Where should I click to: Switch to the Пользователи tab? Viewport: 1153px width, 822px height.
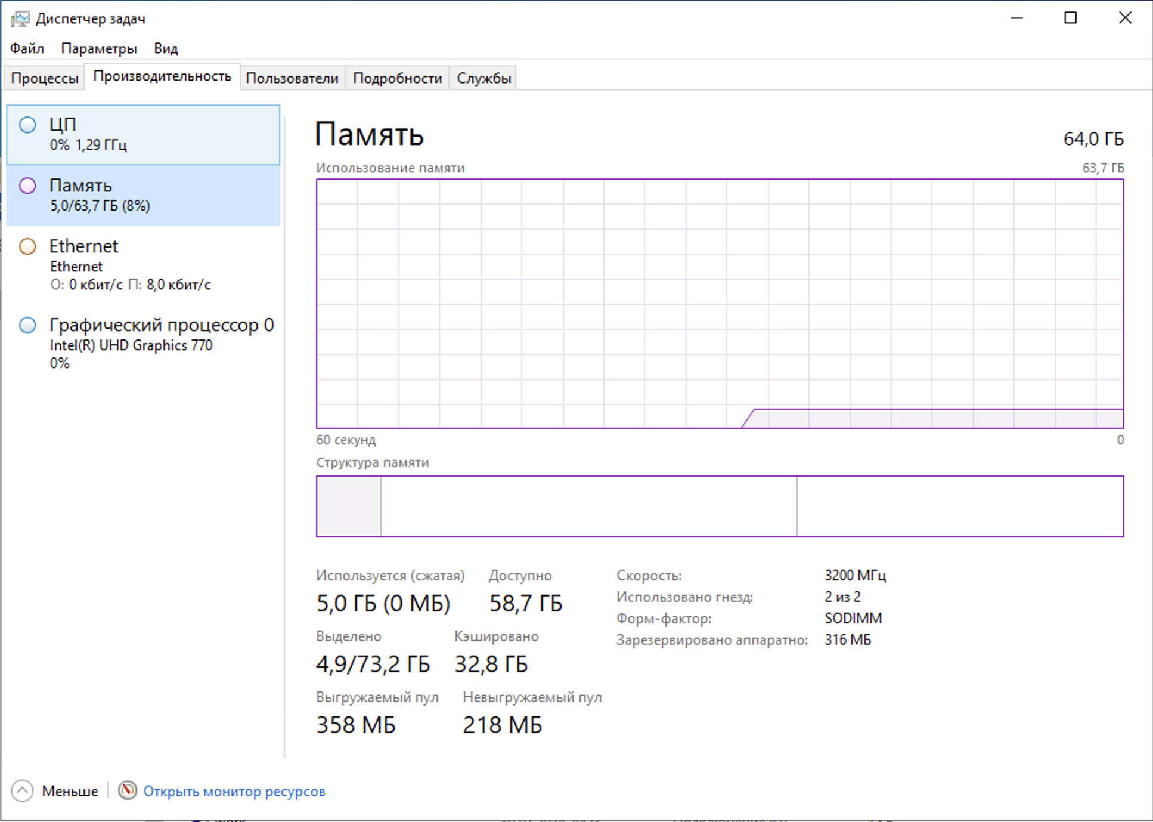point(292,78)
